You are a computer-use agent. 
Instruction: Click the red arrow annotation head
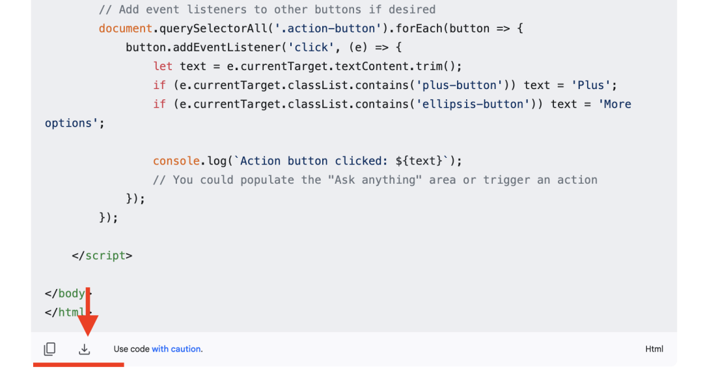pyautogui.click(x=87, y=327)
